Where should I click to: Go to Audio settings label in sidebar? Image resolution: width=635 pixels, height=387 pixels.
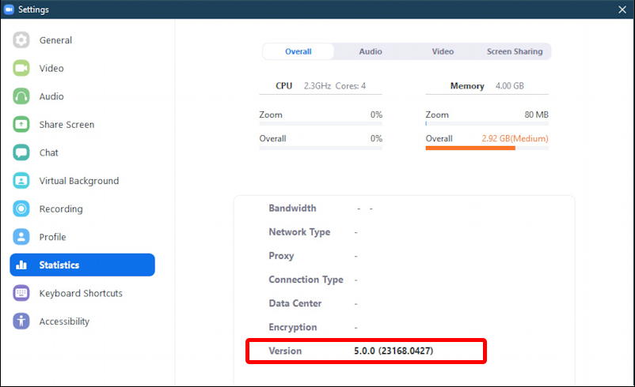click(51, 96)
